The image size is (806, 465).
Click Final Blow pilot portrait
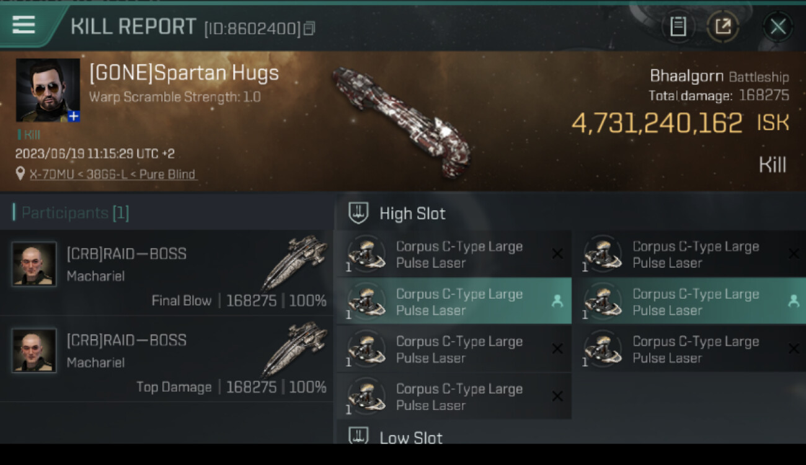click(34, 263)
